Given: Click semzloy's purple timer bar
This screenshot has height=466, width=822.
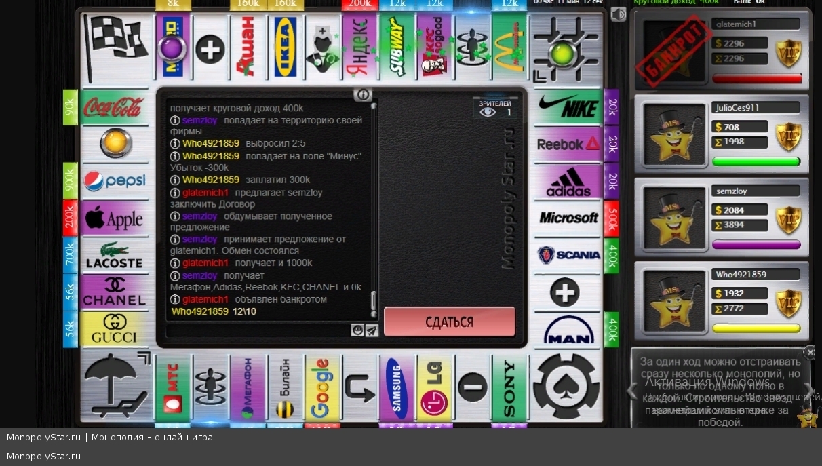Looking at the screenshot, I should click(x=756, y=244).
